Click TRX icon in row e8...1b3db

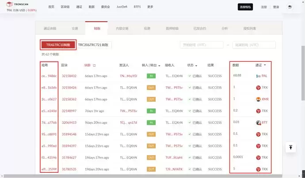[258, 88]
